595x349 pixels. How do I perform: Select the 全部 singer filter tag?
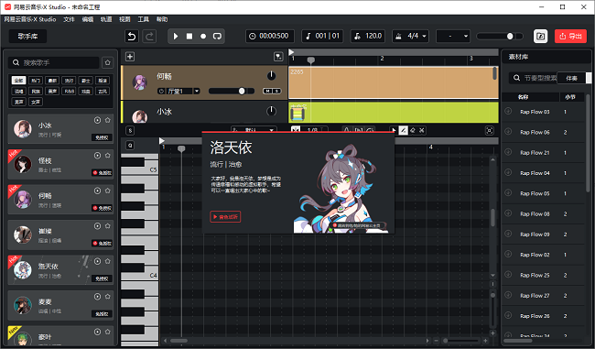(18, 81)
